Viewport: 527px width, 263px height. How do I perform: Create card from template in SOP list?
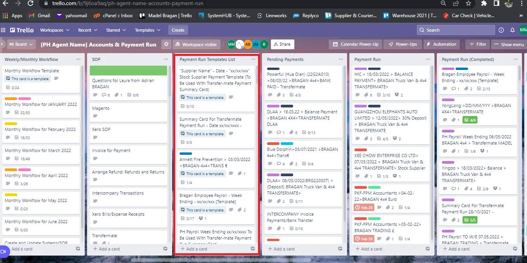[x=165, y=249]
